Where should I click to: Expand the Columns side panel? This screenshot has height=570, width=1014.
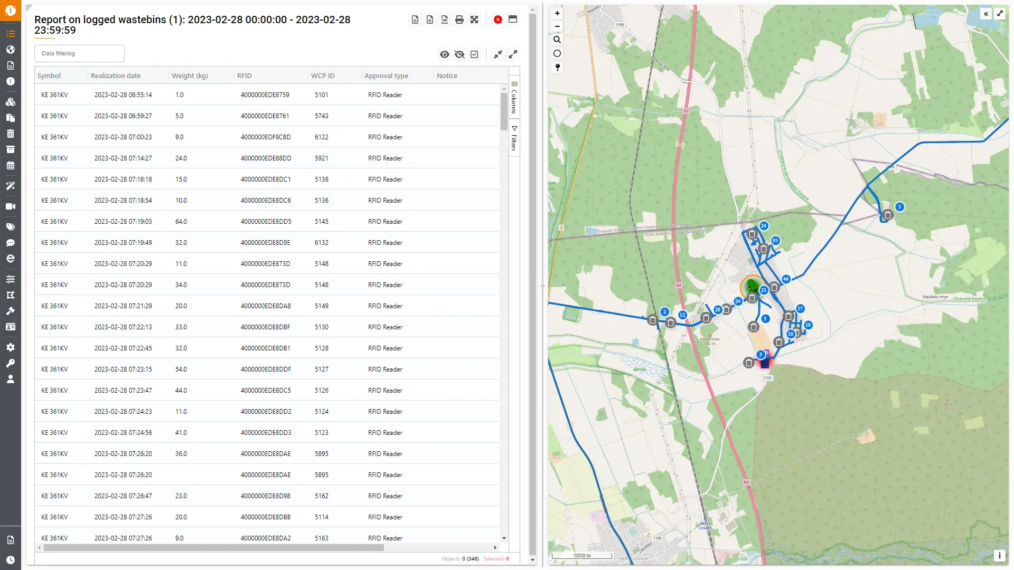click(514, 98)
